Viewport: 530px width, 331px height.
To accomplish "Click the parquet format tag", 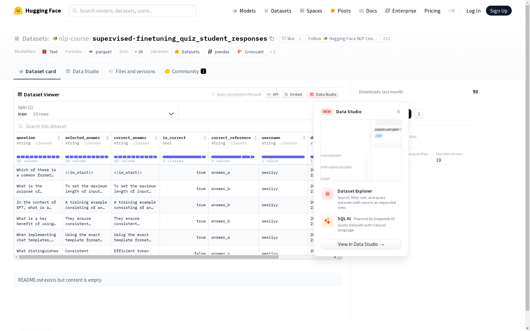I will click(100, 52).
